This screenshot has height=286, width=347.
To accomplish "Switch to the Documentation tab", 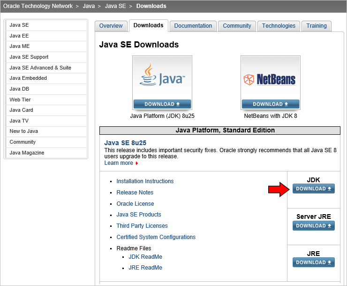I will click(x=193, y=26).
